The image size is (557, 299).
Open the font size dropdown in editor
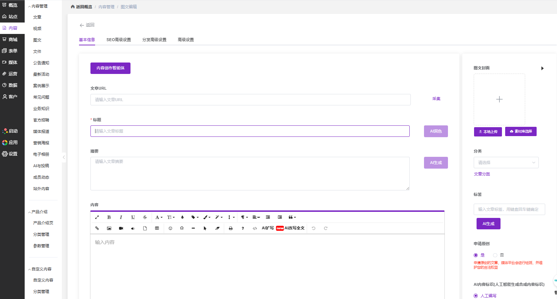171,217
